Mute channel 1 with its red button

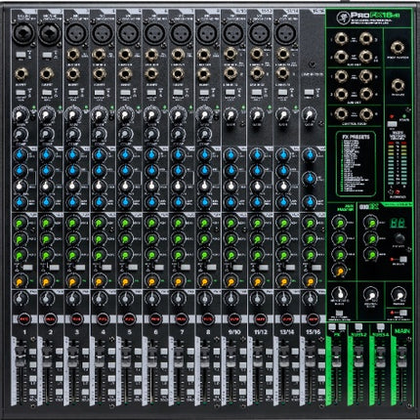coord(23,319)
